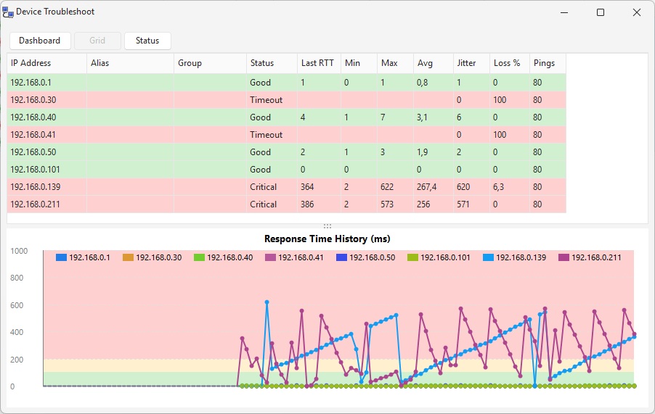Click the Device Troubleshoot app icon
Viewport: 655px width, 414px height.
coord(8,12)
